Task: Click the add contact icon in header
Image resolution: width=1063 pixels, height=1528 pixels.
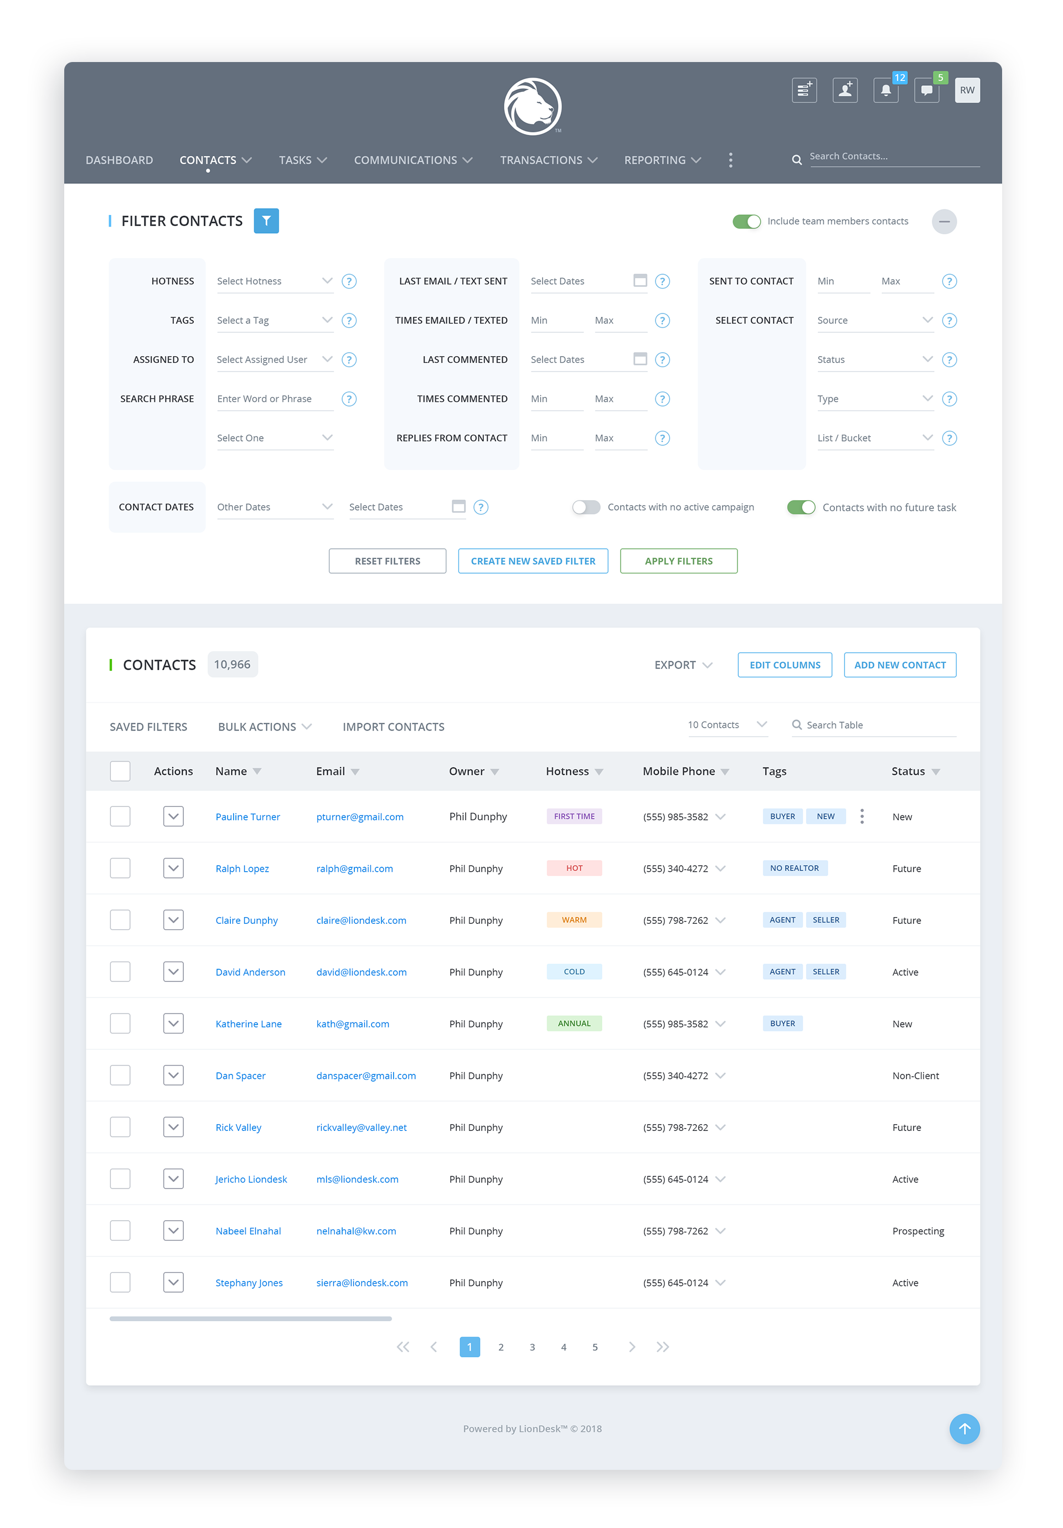Action: (844, 90)
